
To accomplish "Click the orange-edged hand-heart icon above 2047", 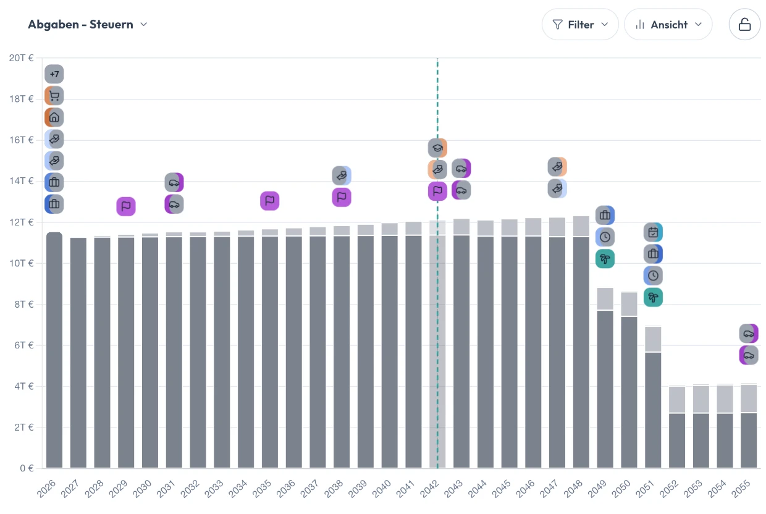I will pyautogui.click(x=557, y=167).
